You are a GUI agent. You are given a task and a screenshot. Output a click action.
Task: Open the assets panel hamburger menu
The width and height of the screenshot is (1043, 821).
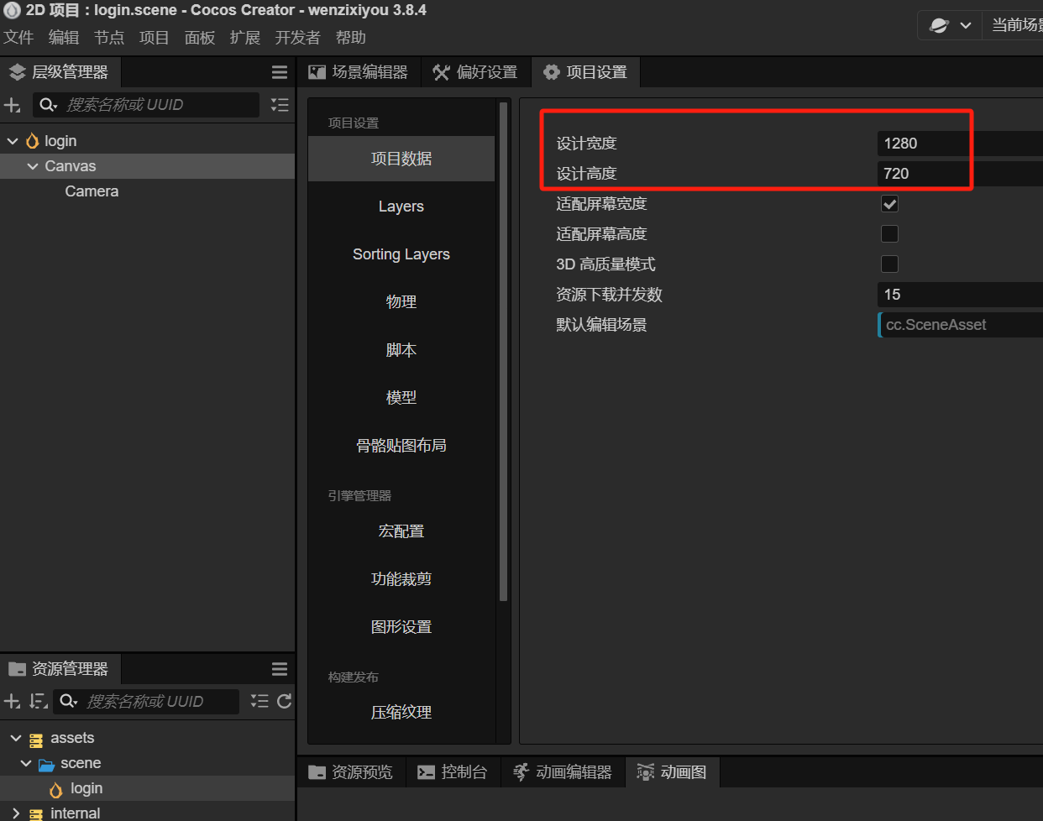point(280,669)
